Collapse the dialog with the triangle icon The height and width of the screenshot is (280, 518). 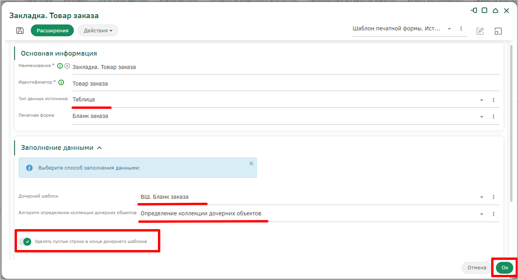pos(495,11)
